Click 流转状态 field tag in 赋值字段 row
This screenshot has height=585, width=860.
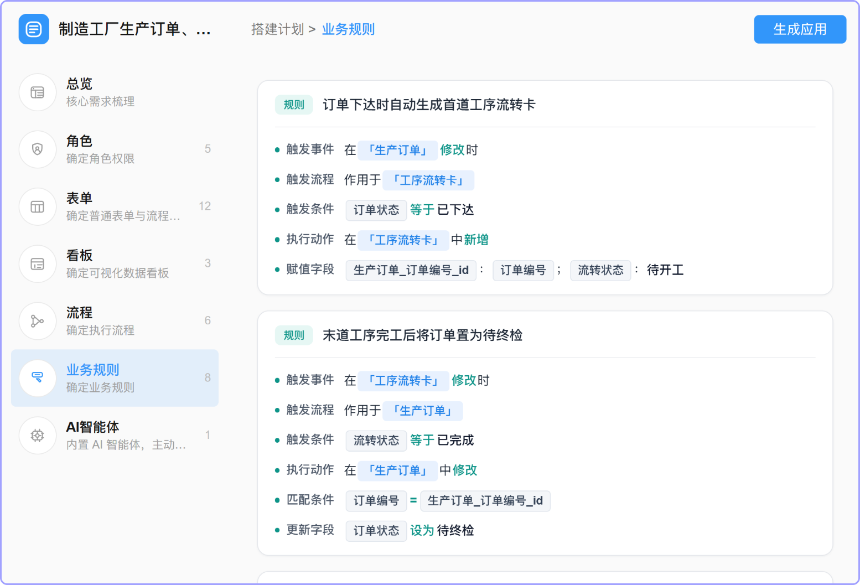[600, 271]
